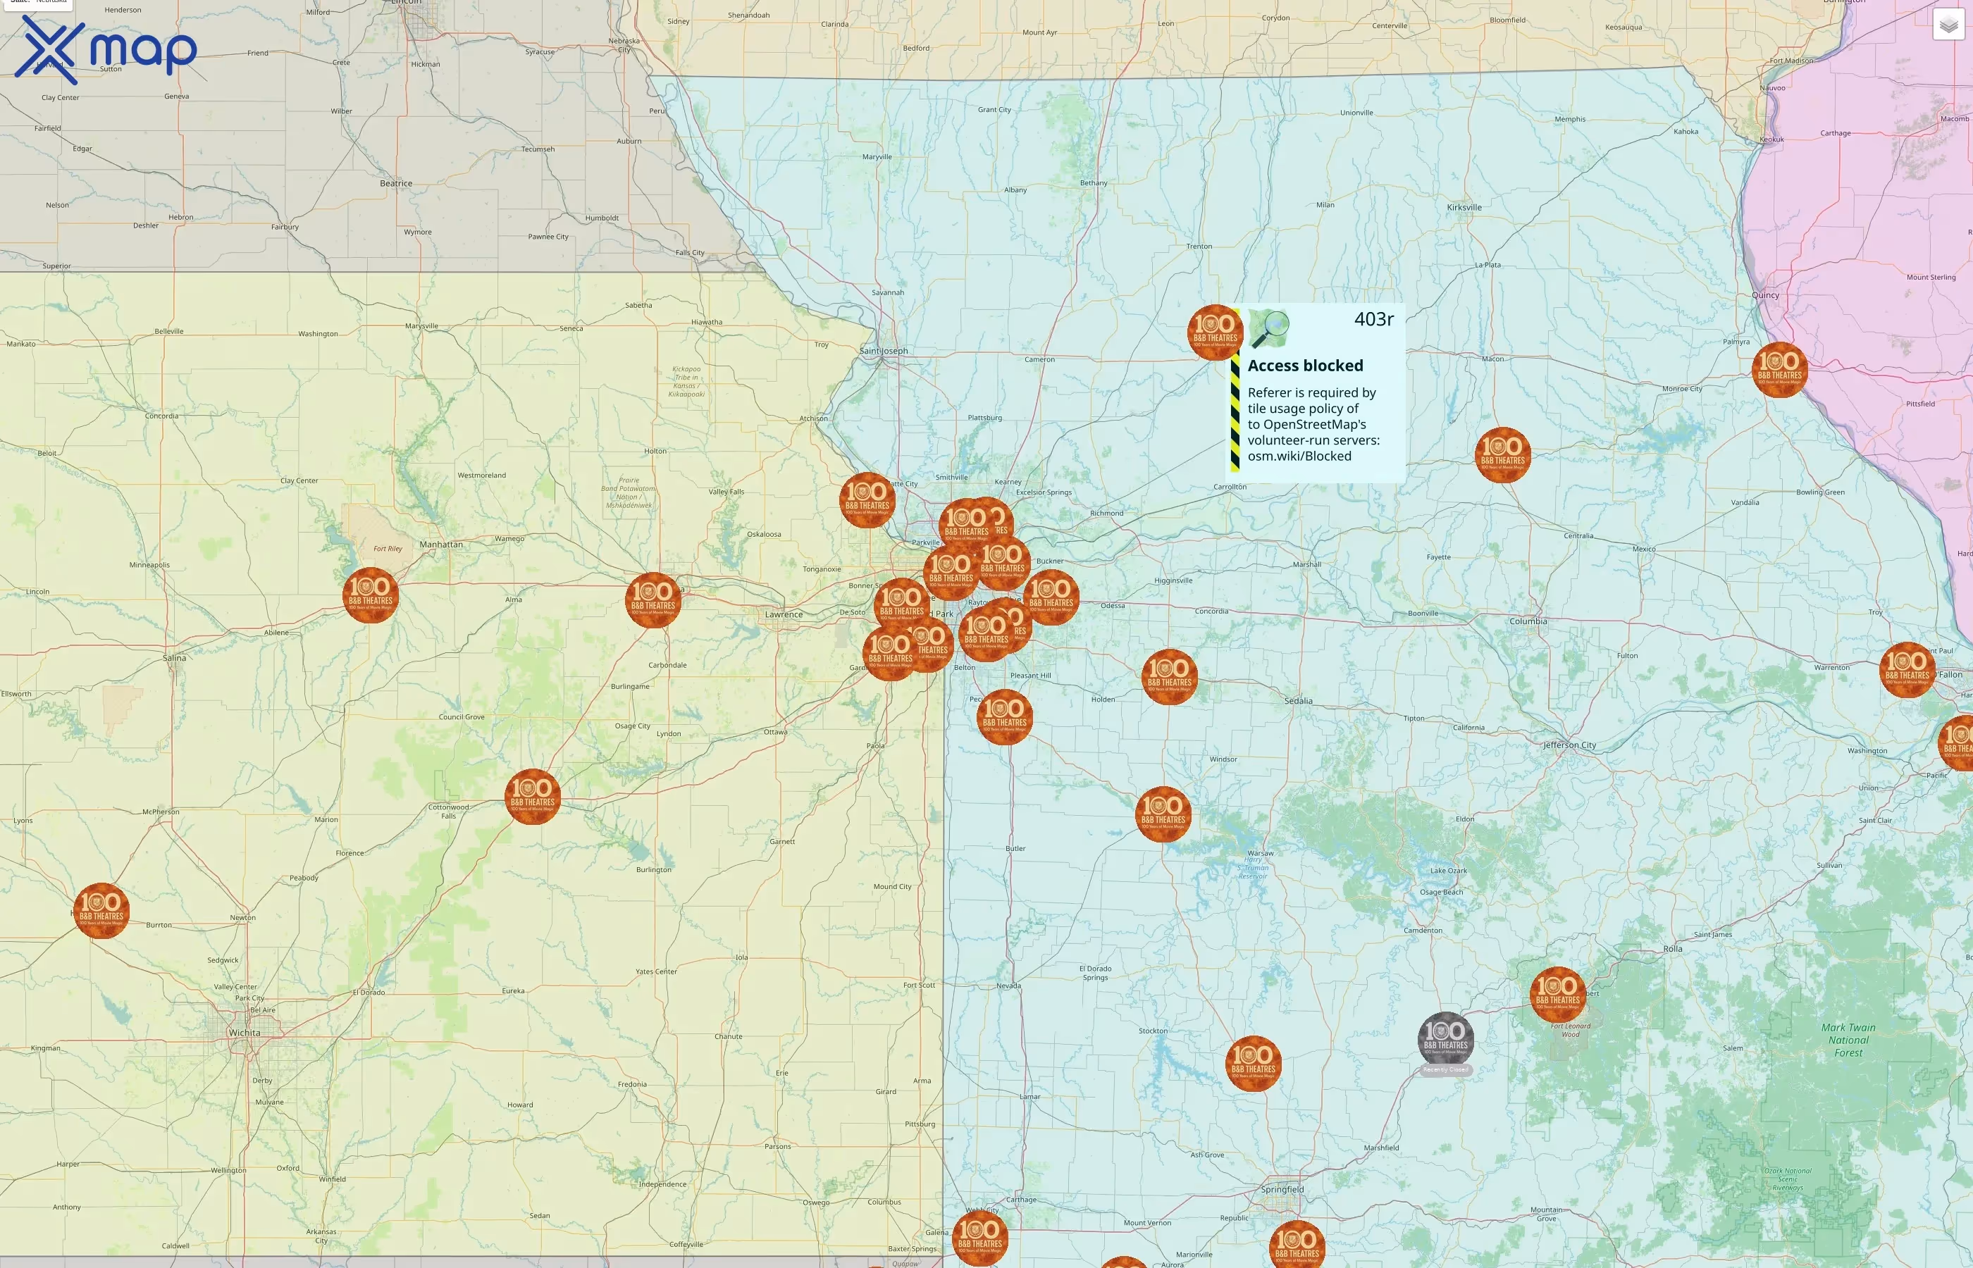Click the B&B Theatres marker above Fort Leonard Wood

(x=1557, y=995)
